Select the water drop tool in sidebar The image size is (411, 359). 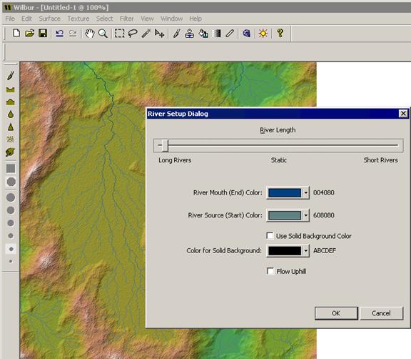11,114
